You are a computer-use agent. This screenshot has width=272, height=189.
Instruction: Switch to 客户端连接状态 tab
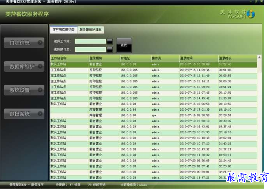coord(63,29)
